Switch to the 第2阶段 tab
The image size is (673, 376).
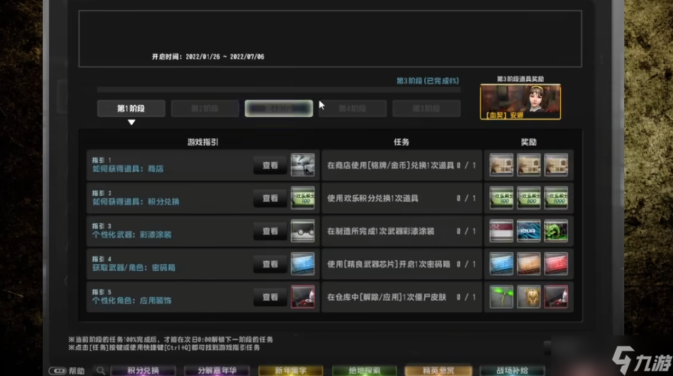pyautogui.click(x=205, y=108)
